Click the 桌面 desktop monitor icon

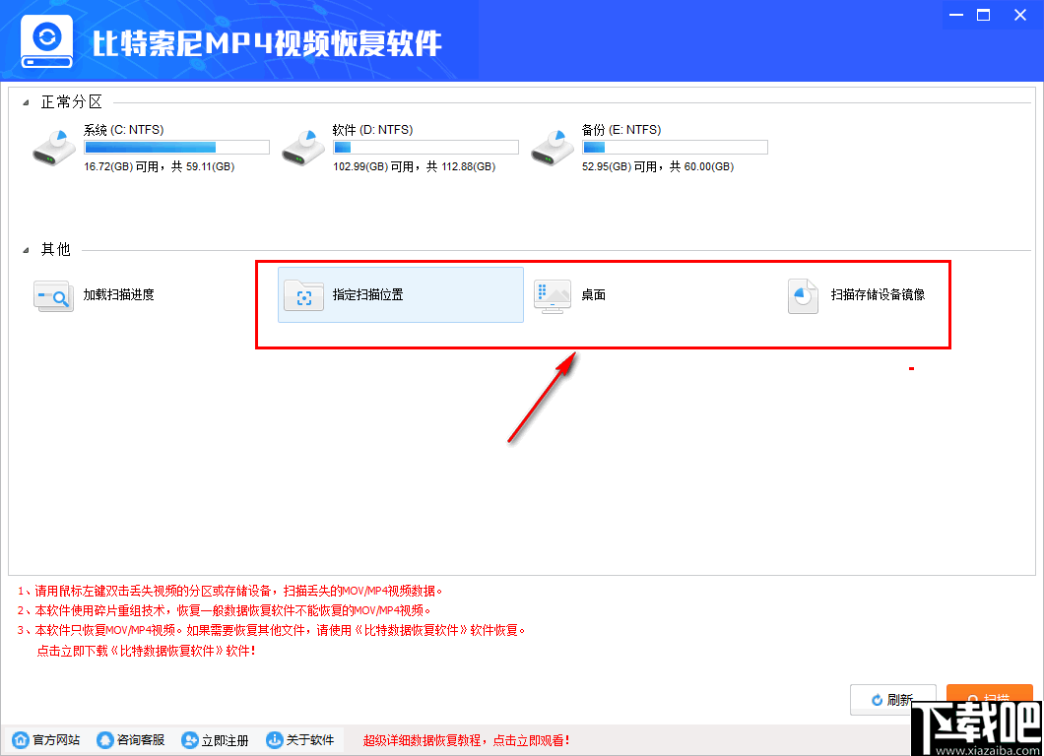point(553,296)
